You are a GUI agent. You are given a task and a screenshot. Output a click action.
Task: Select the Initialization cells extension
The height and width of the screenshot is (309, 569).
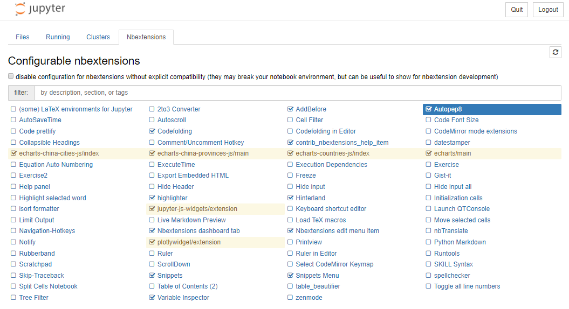[458, 198]
